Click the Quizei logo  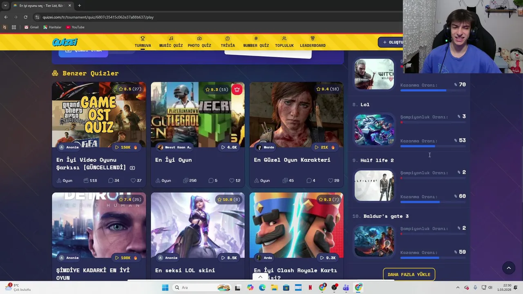coord(65,42)
